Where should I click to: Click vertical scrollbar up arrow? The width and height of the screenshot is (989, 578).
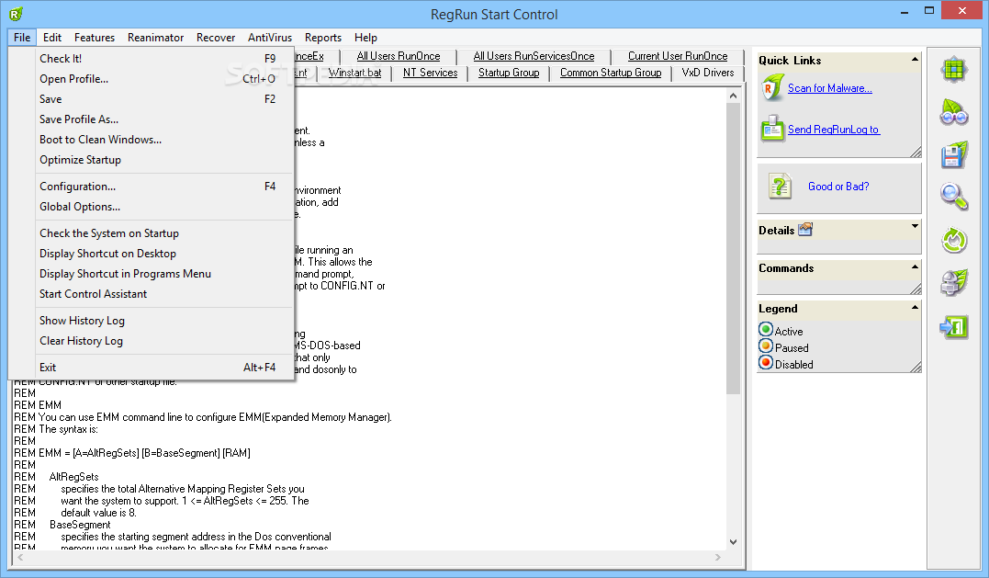point(733,96)
